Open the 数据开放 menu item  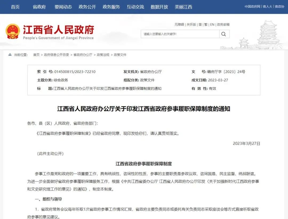159,7
